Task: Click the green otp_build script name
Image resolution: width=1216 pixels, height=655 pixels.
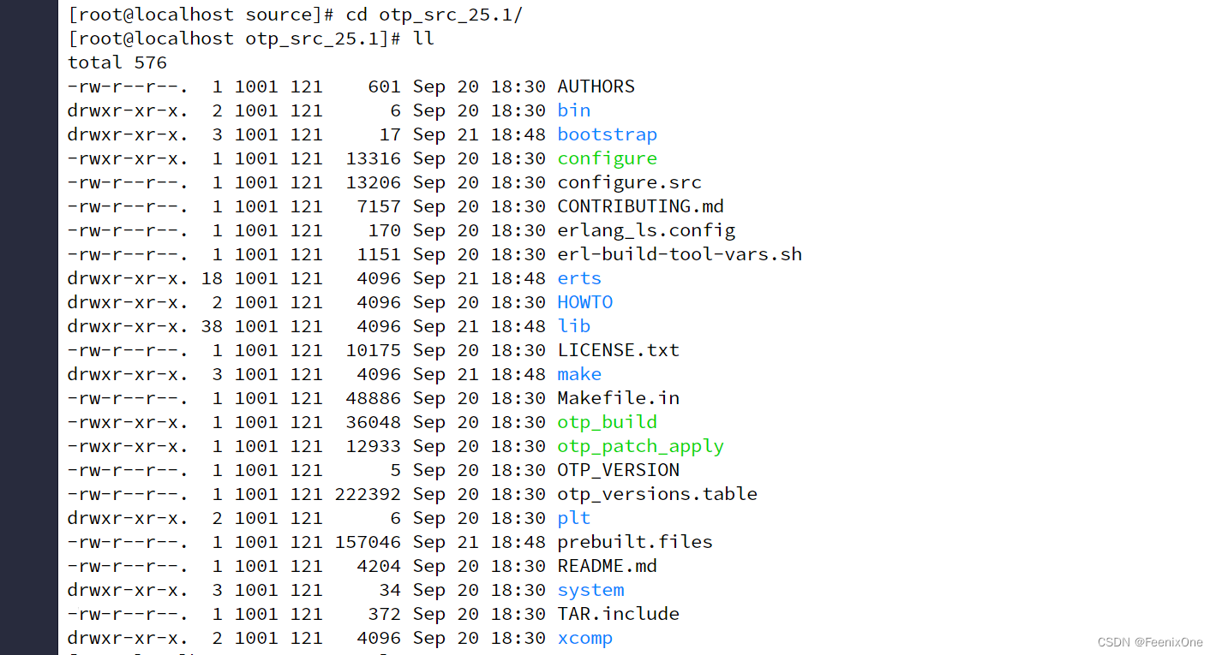Action: (x=607, y=422)
